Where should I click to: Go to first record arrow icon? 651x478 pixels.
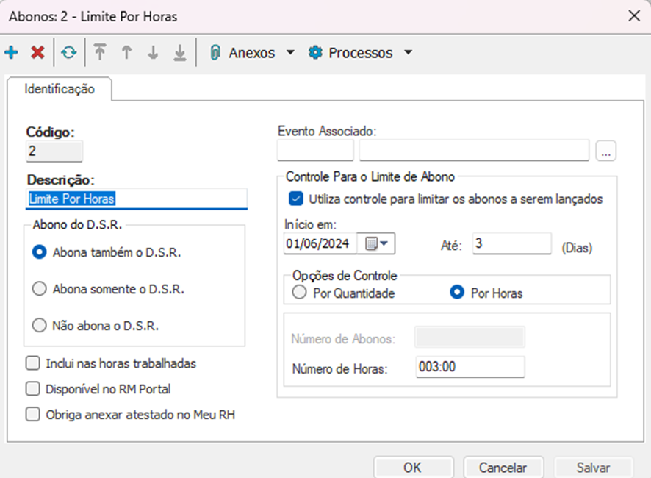pyautogui.click(x=100, y=53)
